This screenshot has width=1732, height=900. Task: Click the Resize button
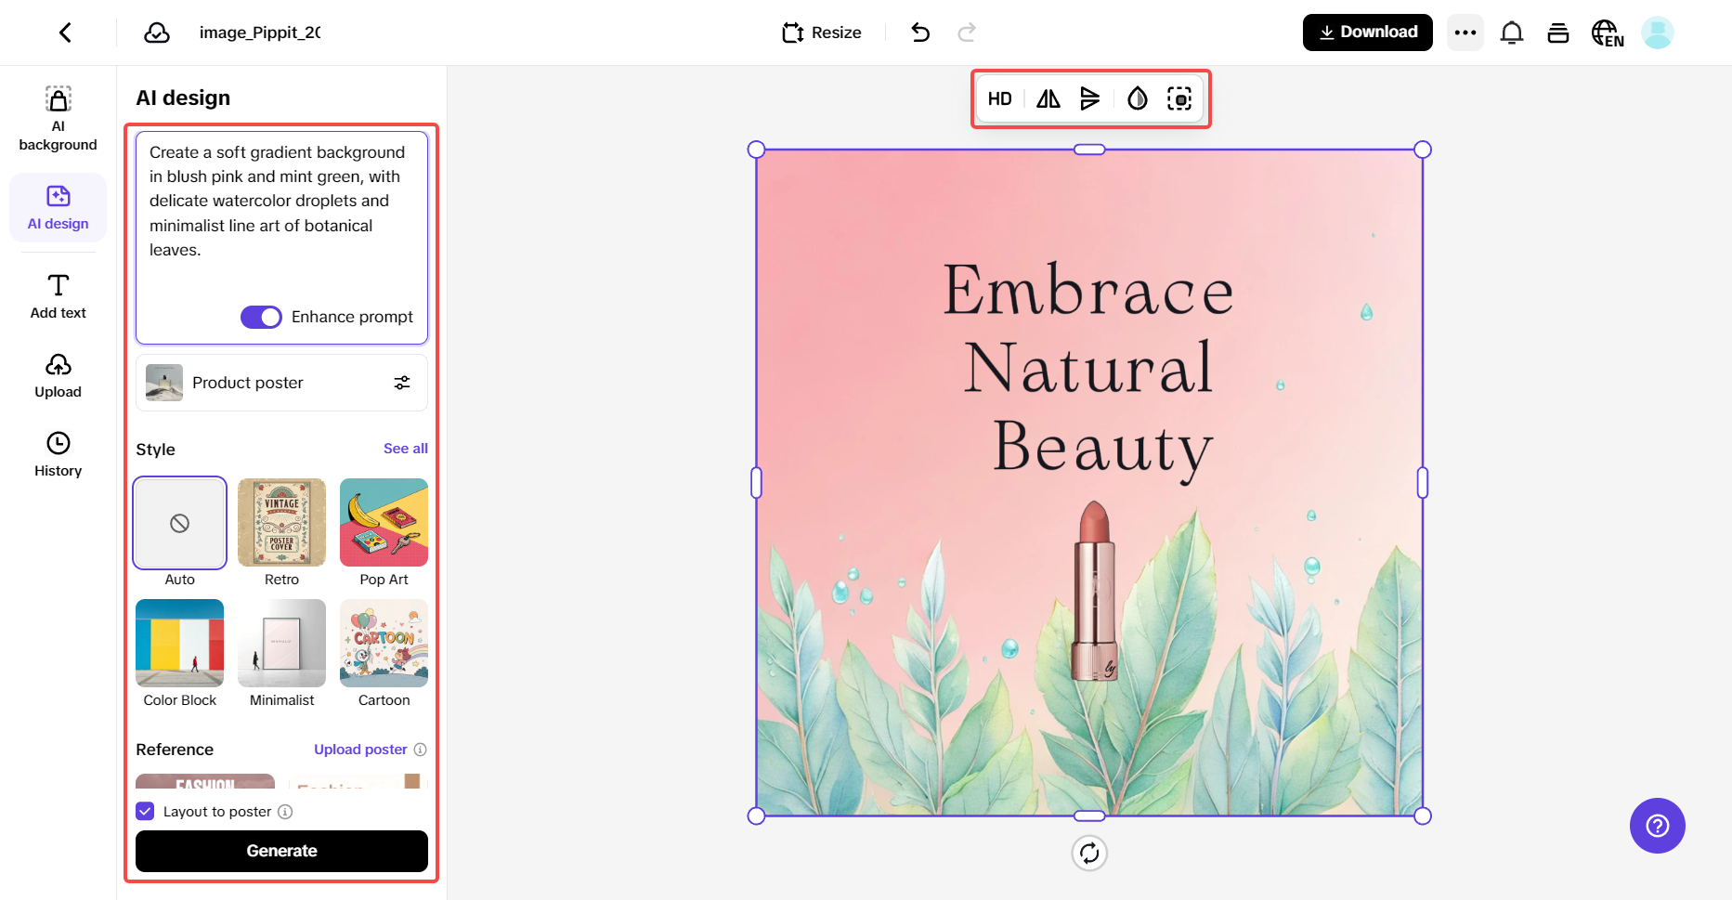[x=822, y=33]
